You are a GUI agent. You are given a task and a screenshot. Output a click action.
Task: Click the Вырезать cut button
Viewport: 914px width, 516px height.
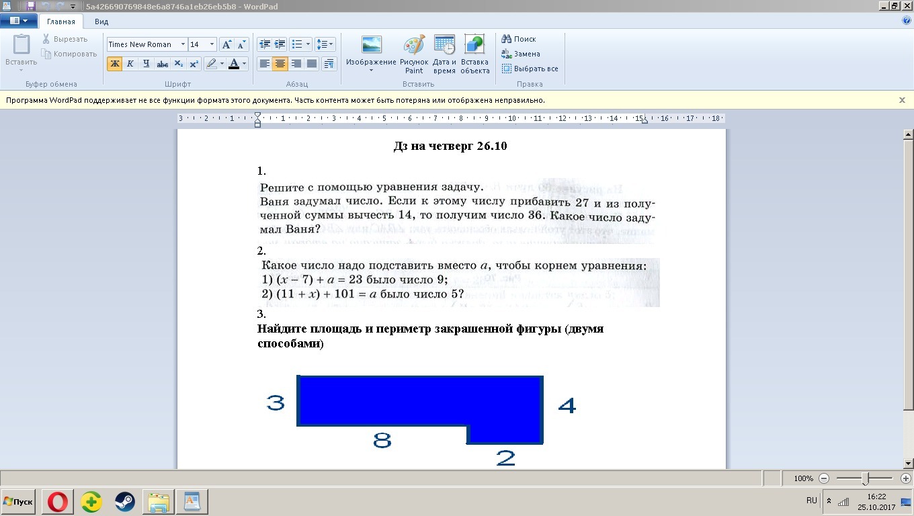coord(65,39)
